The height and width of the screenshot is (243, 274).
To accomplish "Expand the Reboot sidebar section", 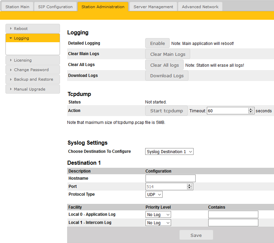I will tap(33, 29).
